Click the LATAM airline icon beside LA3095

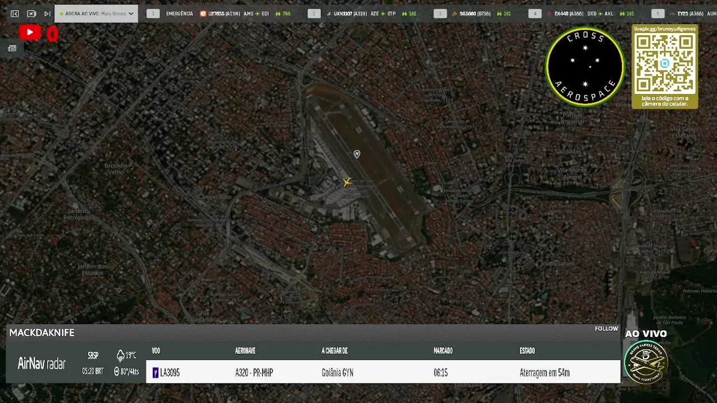(155, 373)
